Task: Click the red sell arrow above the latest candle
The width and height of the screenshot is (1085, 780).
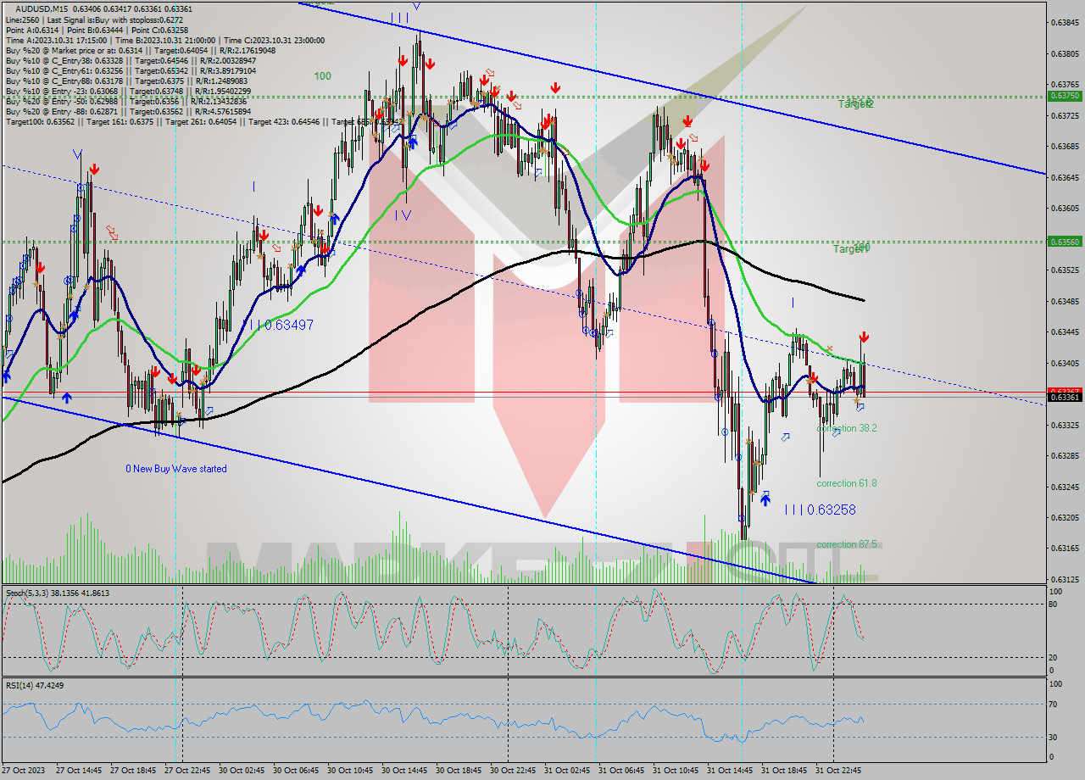Action: pyautogui.click(x=864, y=337)
